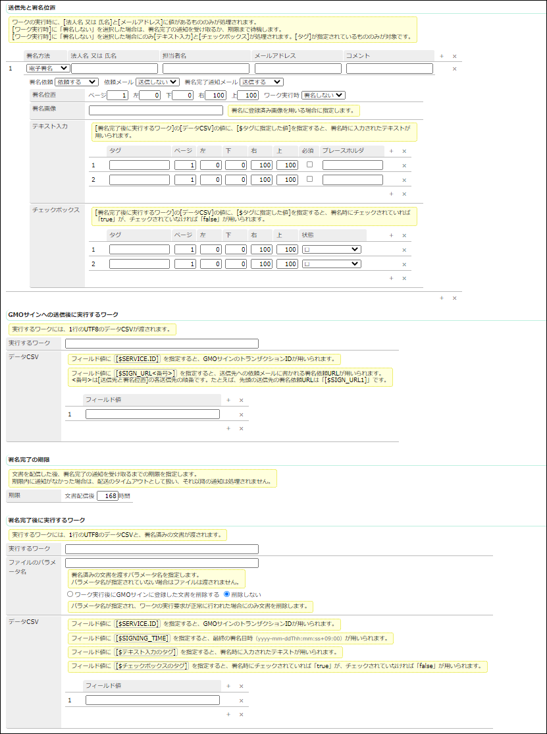
Task: Add a row via plus below チェックボックス rows
Action: (391, 278)
